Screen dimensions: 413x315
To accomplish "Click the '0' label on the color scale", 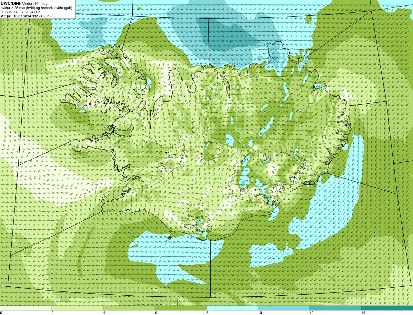I will pyautogui.click(x=1, y=313).
